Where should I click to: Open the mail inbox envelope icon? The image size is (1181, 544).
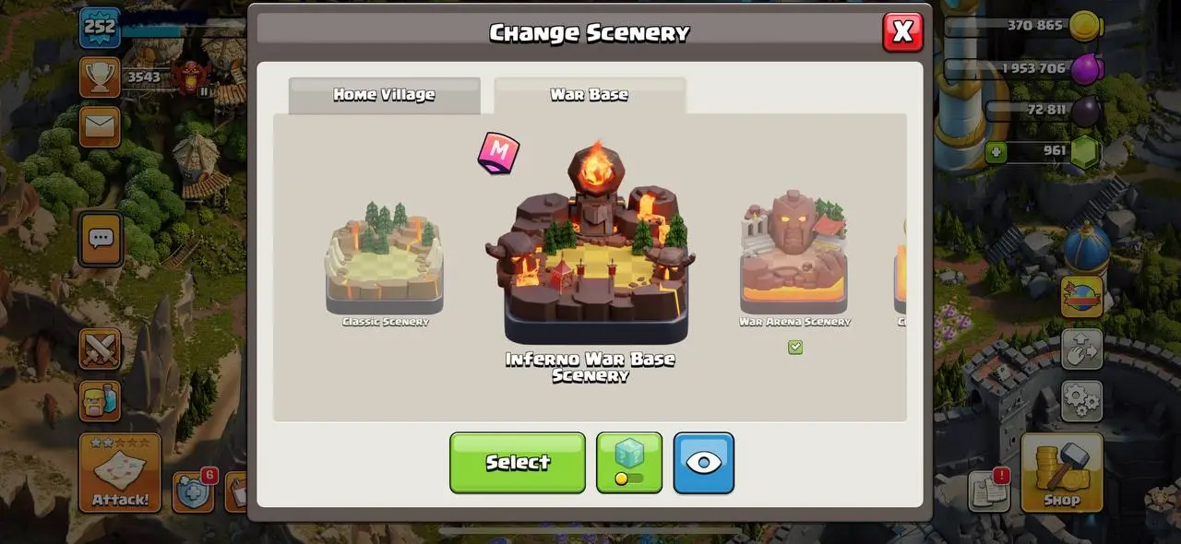(x=100, y=125)
